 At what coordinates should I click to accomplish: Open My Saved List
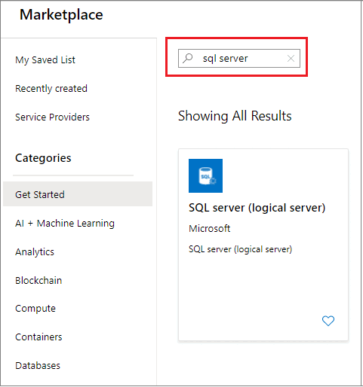(x=45, y=60)
